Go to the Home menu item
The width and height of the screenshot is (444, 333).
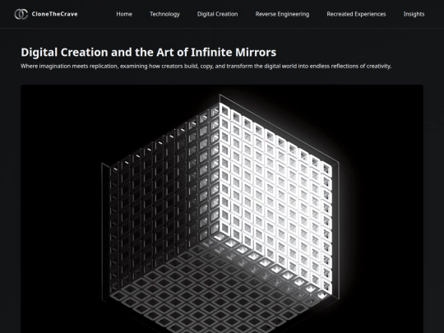[124, 14]
